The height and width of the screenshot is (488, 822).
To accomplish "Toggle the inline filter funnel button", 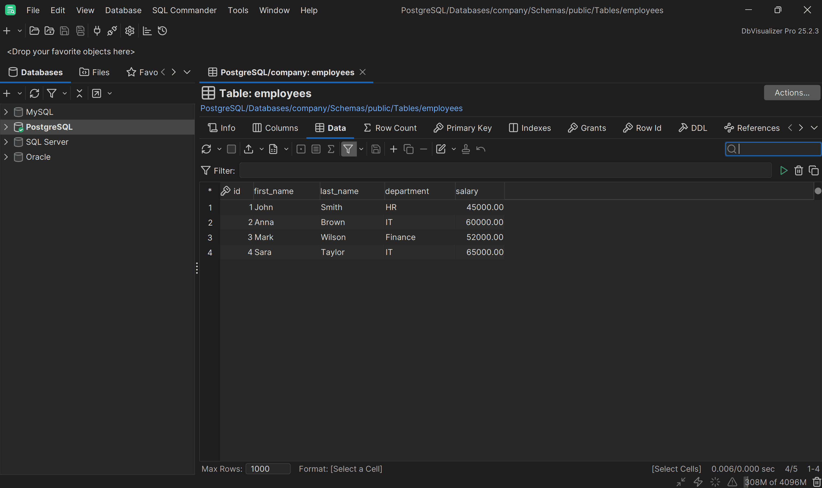I will [348, 149].
